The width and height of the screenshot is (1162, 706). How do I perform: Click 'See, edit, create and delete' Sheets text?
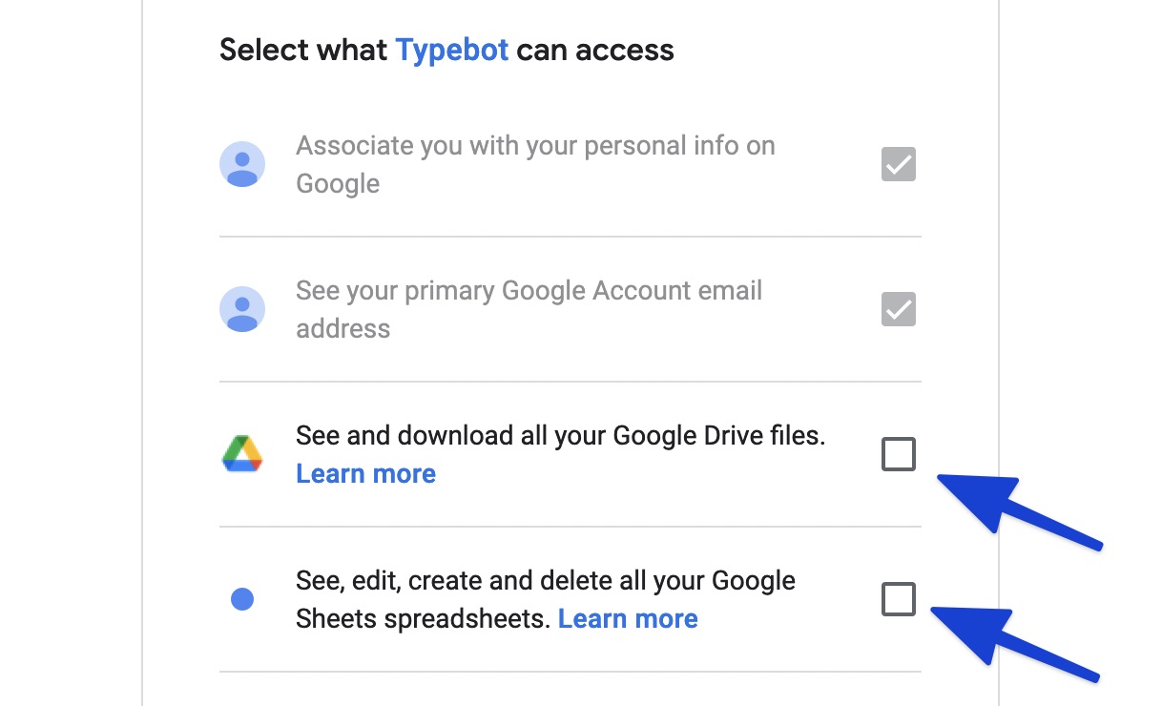pyautogui.click(x=545, y=581)
